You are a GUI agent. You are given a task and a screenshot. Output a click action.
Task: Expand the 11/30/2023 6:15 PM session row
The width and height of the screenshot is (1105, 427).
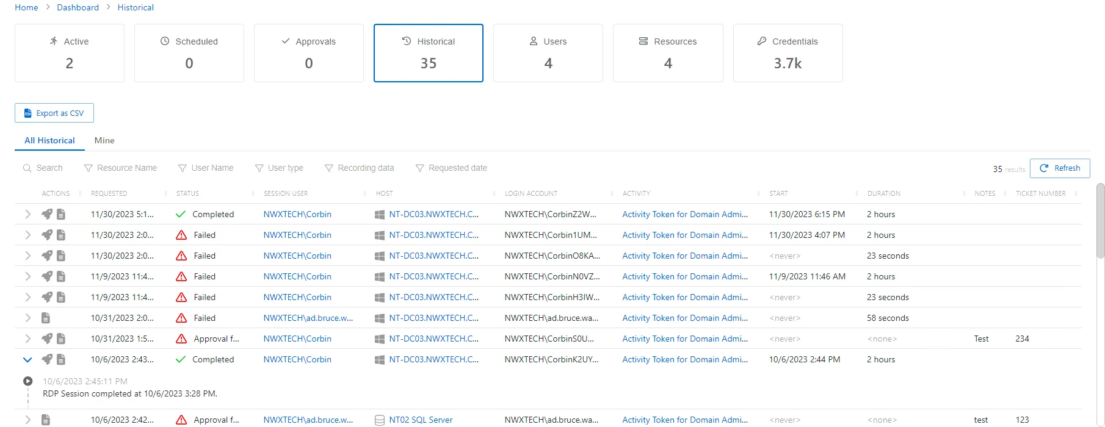point(27,214)
